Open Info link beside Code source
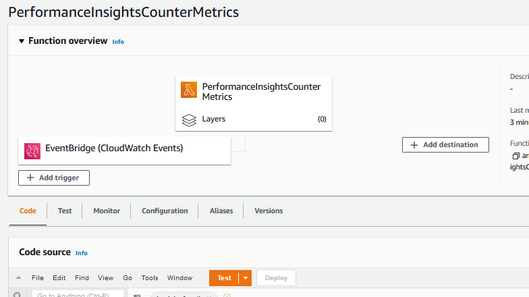Image resolution: width=529 pixels, height=297 pixels. point(81,253)
